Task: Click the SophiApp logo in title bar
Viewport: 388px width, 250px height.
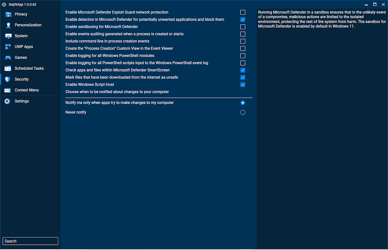Action: pyautogui.click(x=4, y=4)
